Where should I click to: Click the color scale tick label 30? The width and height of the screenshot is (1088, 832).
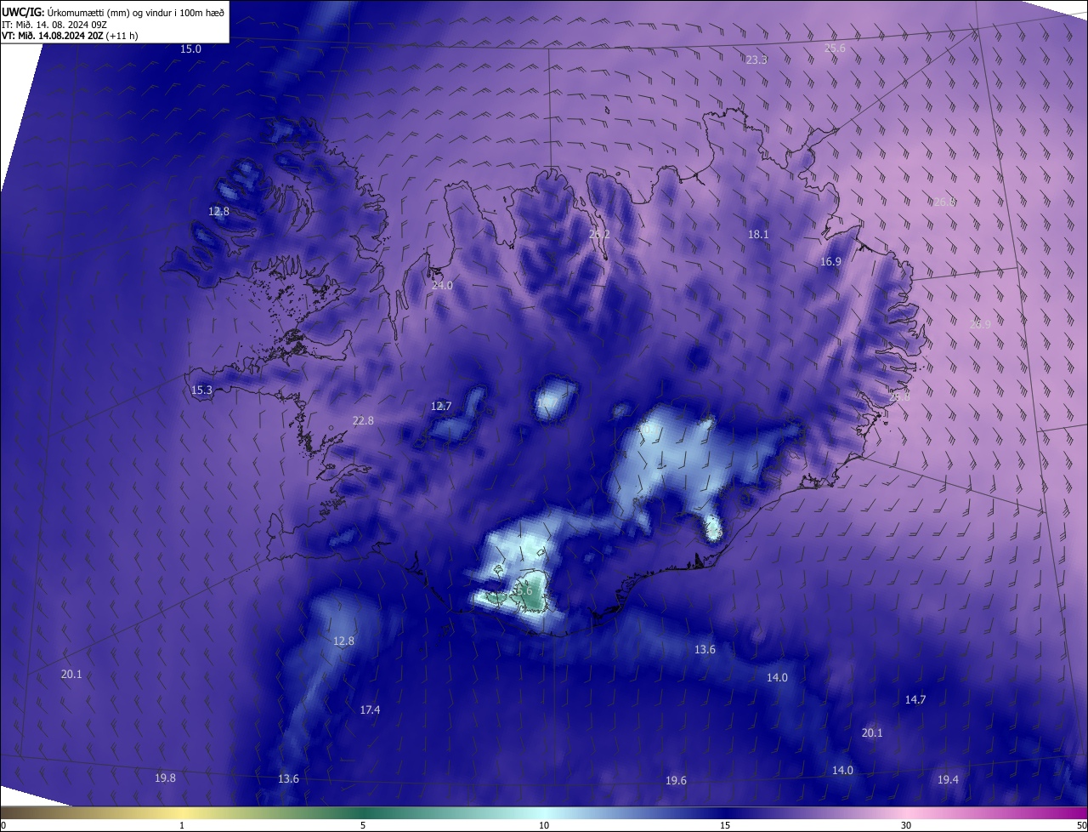click(x=906, y=825)
